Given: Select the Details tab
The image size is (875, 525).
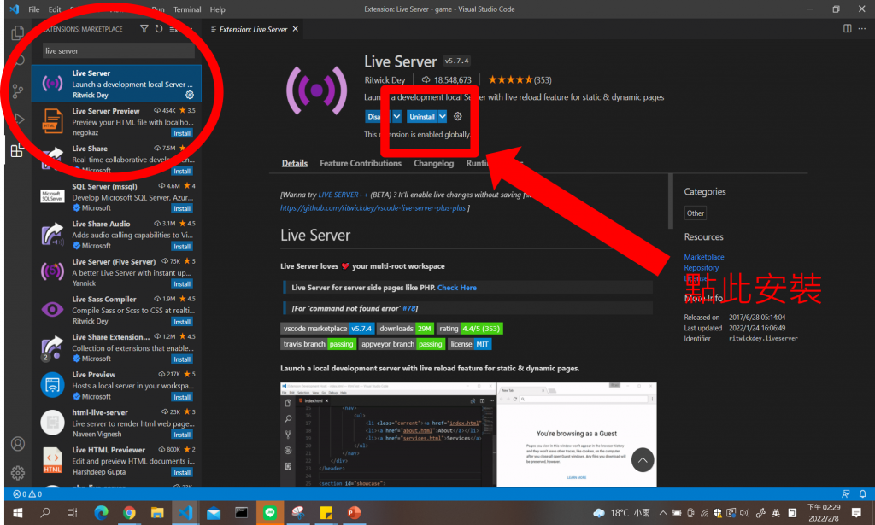Looking at the screenshot, I should pos(295,163).
